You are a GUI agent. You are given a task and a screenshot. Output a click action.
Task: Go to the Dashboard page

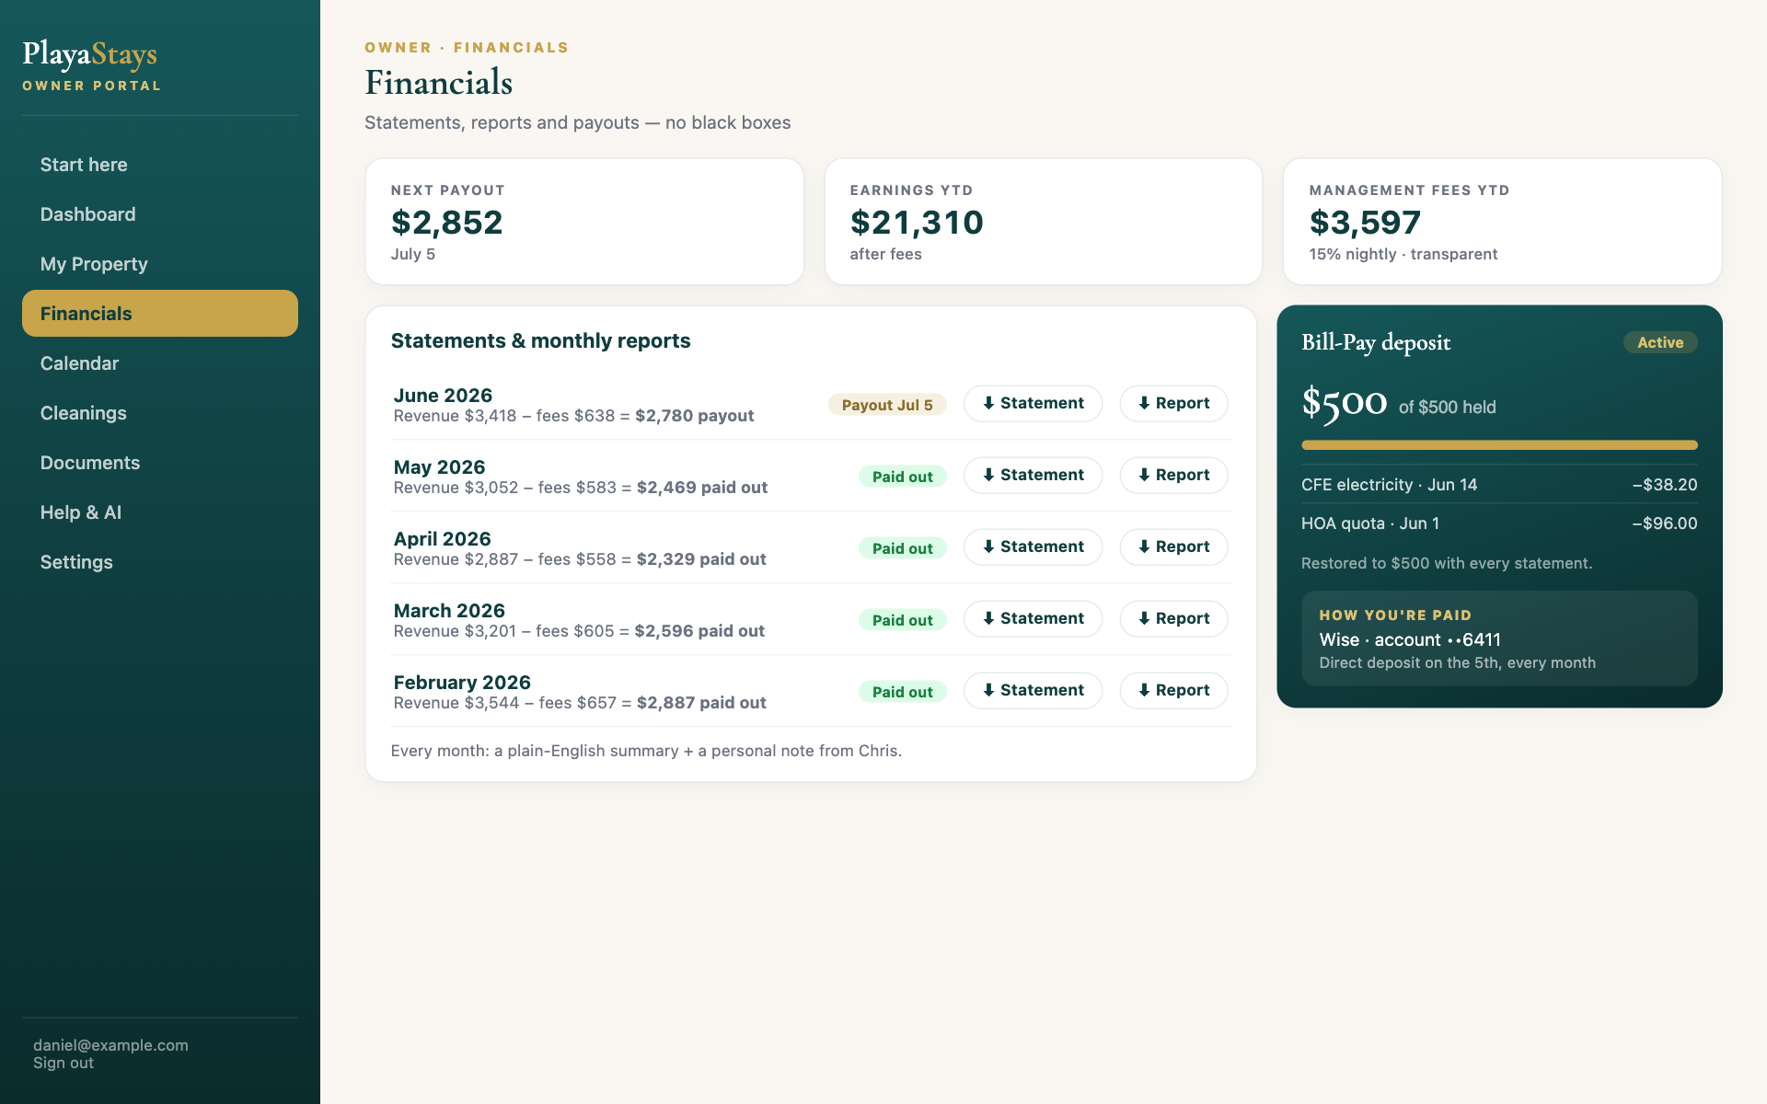(160, 214)
